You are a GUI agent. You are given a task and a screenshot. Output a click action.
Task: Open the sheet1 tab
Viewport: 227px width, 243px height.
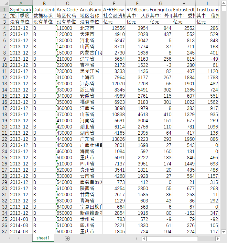pyautogui.click(x=43, y=238)
